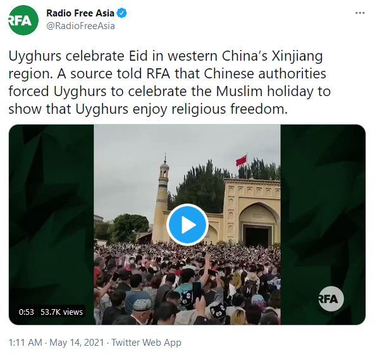The image size is (375, 354).
Task: Click the May 14, 2021 date
Action: point(77,342)
